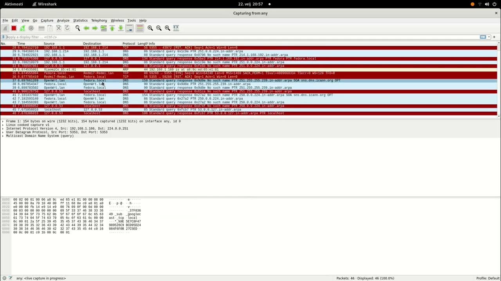Viewport: 501px width, 281px height.
Task: Select packet 45 PTR 53.0.0.127 query
Action: [249, 110]
